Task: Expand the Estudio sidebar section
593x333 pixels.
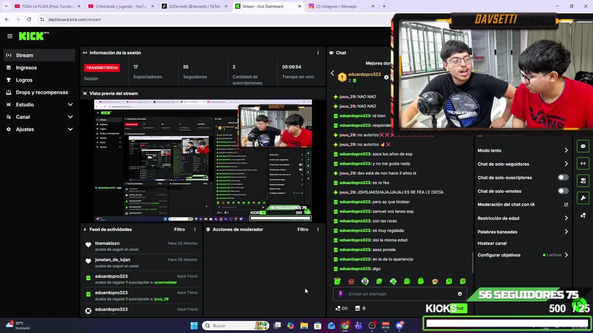Action: pos(39,105)
